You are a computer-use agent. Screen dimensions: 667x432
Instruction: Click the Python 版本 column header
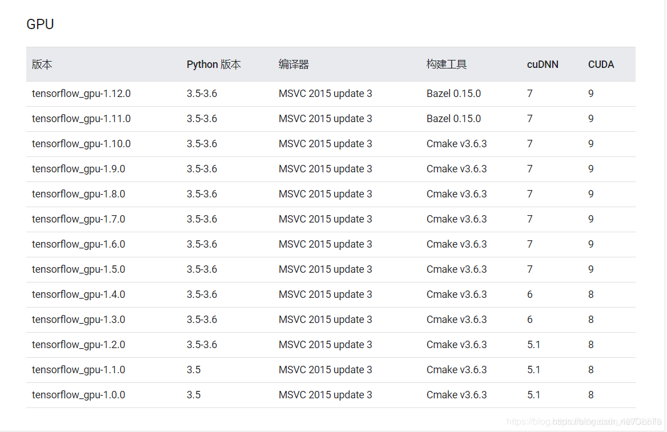(x=214, y=64)
